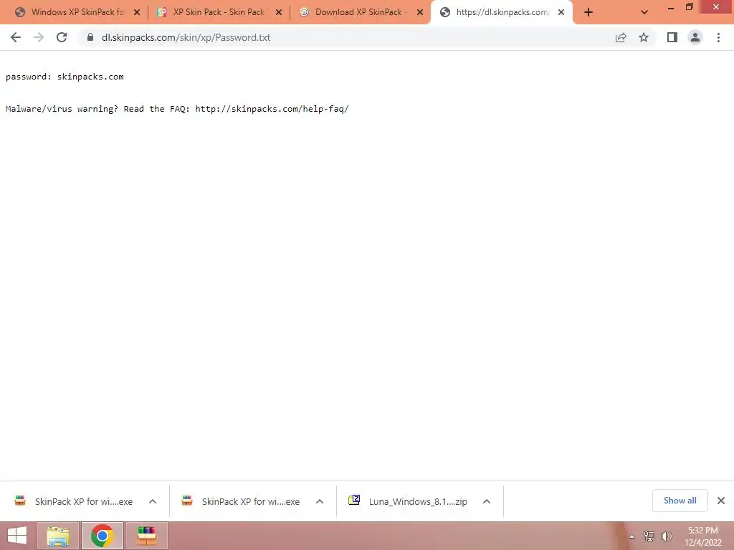
Task: Click the 'password: skinpacks.com' text line
Action: pos(65,77)
